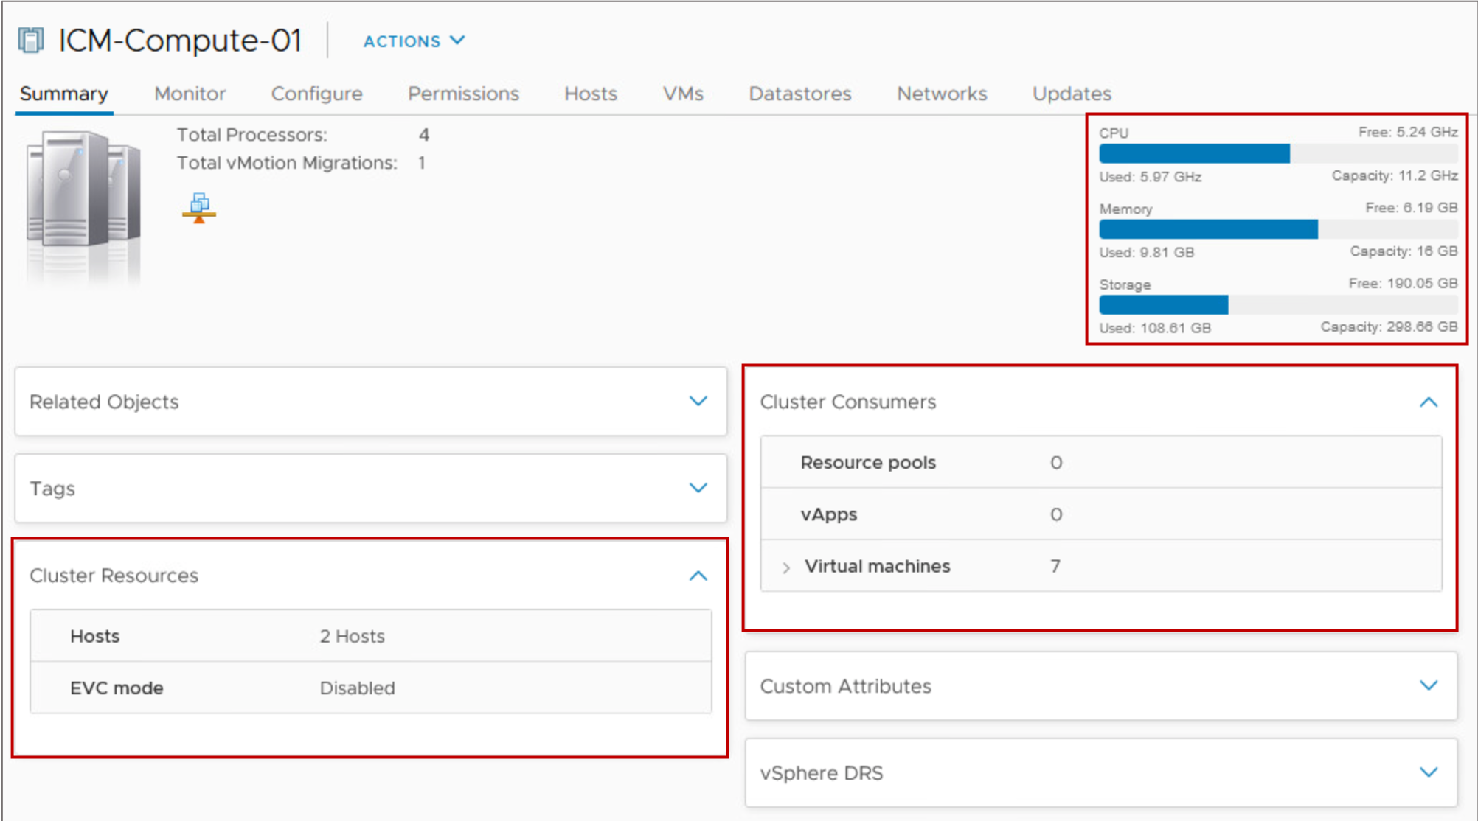Viewport: 1478px width, 821px height.
Task: Select the '2 Hosts' value
Action: pyautogui.click(x=352, y=636)
